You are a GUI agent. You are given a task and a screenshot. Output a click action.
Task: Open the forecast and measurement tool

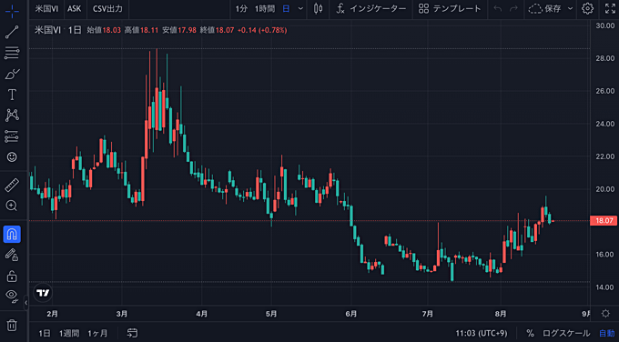pos(12,136)
